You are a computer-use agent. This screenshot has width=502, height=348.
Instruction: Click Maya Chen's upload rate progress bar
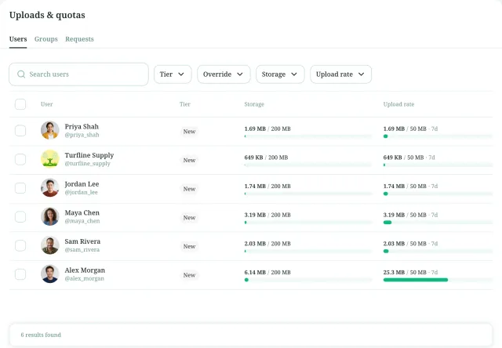coord(438,223)
